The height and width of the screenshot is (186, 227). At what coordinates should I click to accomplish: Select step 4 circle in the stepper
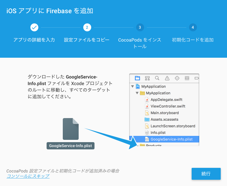(x=193, y=27)
